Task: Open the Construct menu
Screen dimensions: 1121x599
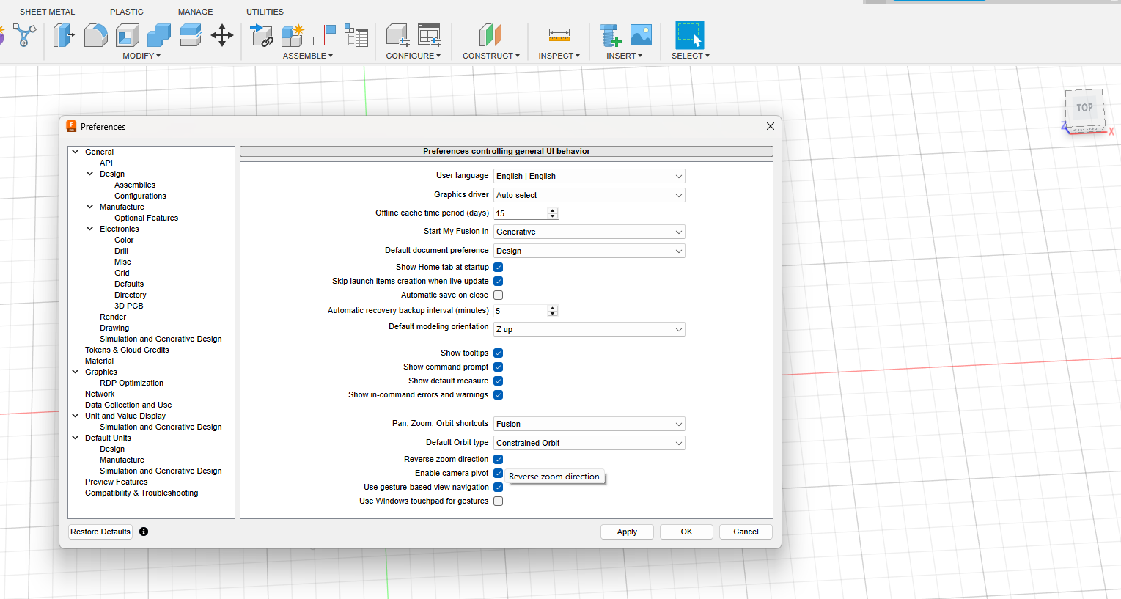Action: [x=491, y=56]
